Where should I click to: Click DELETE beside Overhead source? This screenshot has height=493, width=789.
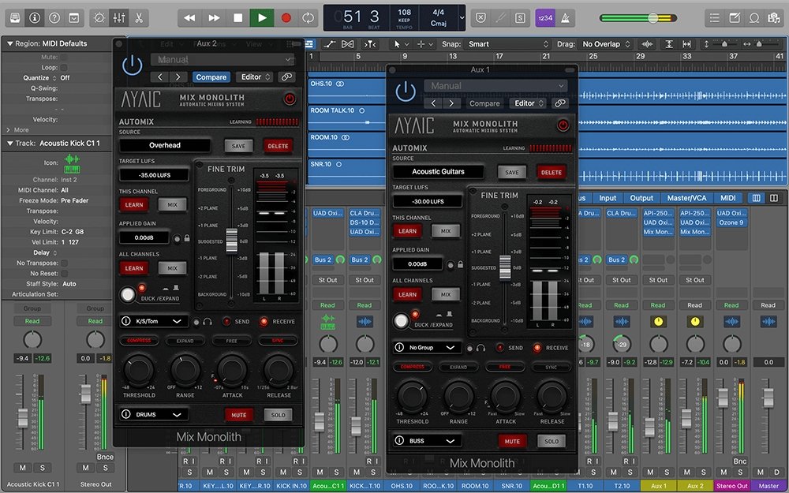click(x=278, y=146)
